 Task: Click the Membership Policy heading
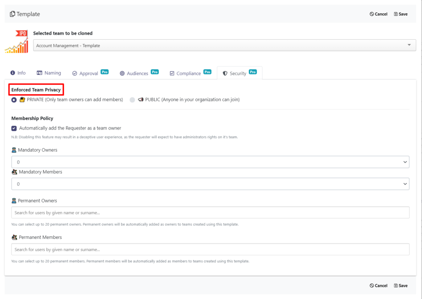(x=32, y=118)
